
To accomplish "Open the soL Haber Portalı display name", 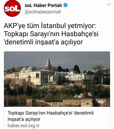I will pos(43,5).
